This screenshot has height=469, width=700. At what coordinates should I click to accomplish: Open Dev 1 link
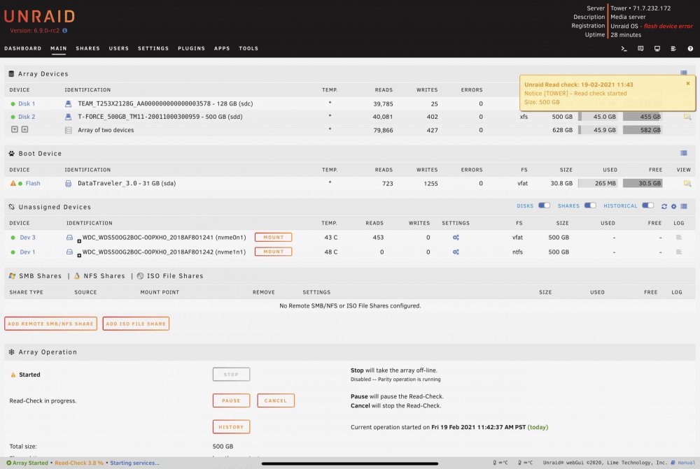coord(27,252)
